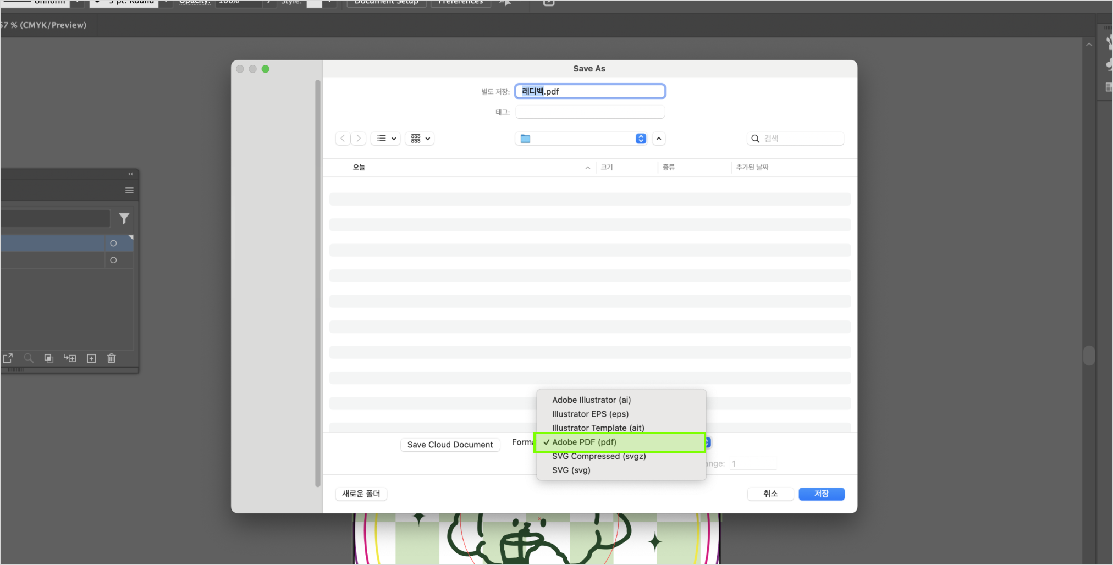
Task: Collapse dialog using the chevron-up button
Action: coord(659,139)
